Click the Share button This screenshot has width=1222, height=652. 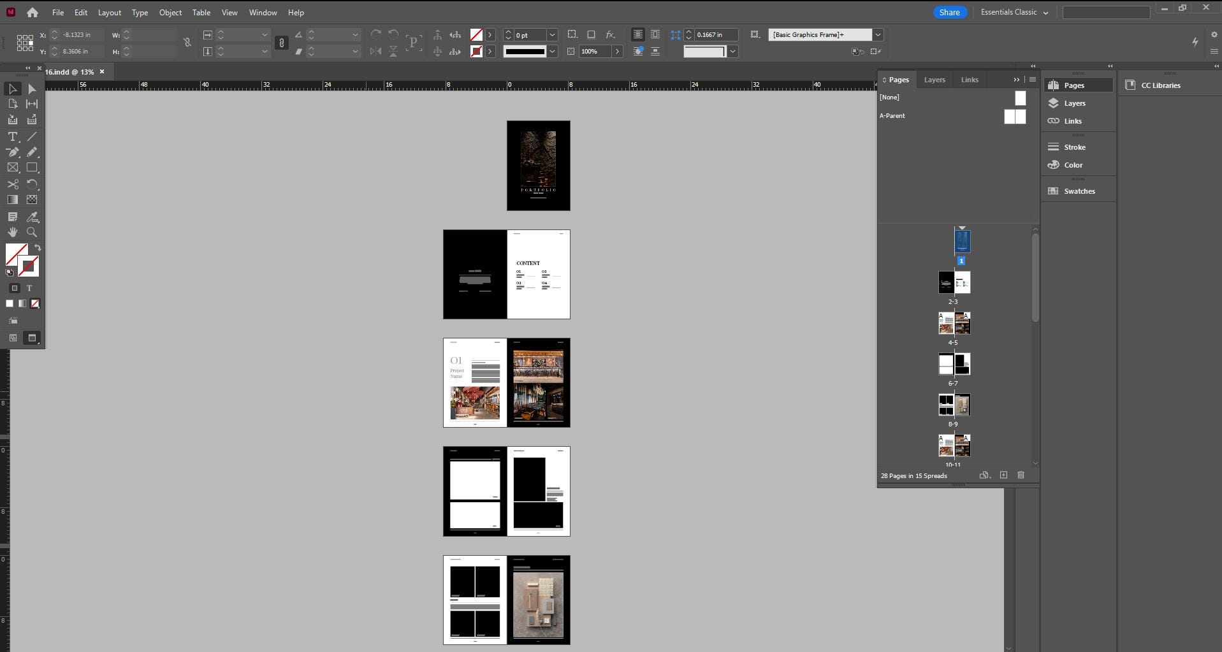[x=949, y=12]
